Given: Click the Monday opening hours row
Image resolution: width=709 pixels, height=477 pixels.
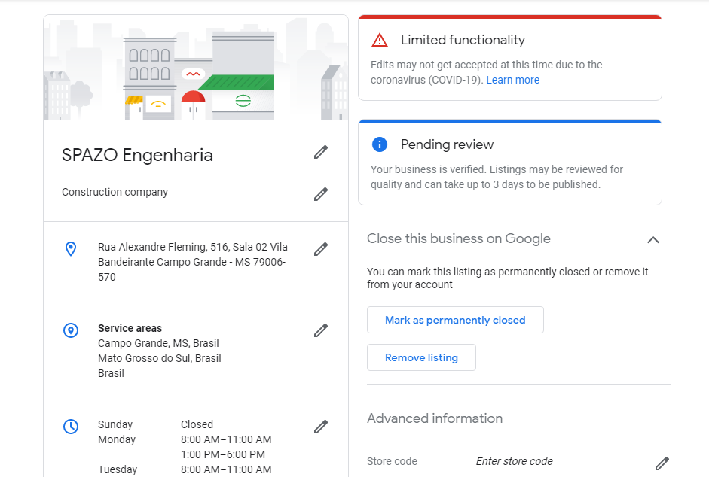Looking at the screenshot, I should 185,439.
